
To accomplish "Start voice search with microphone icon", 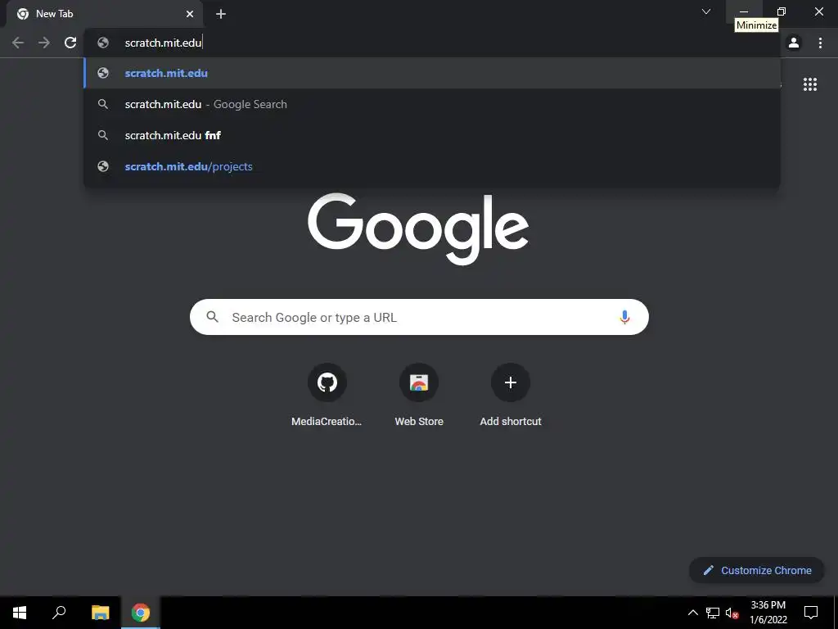I will [624, 317].
